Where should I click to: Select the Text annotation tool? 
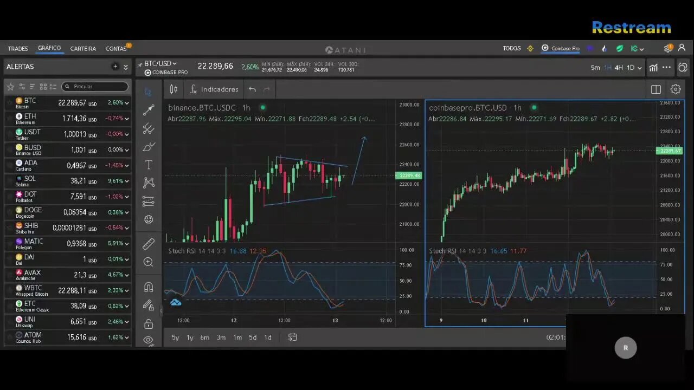(149, 165)
